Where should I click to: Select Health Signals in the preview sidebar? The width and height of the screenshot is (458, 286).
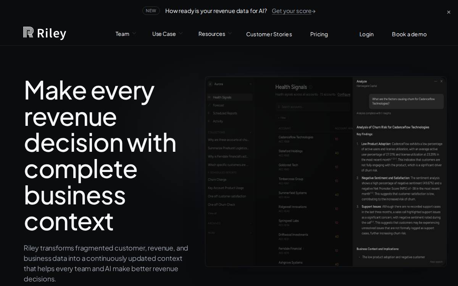pos(229,97)
